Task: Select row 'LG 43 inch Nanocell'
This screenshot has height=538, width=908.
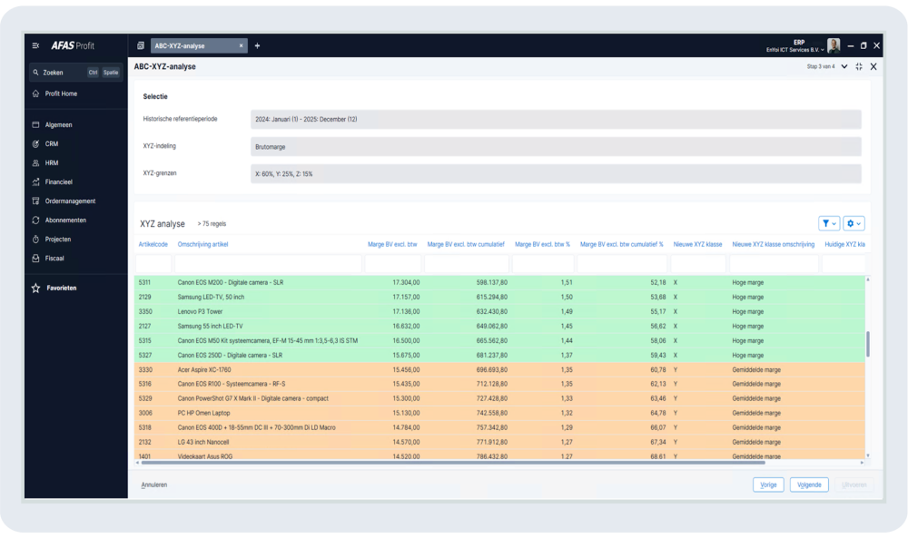Action: (499, 442)
